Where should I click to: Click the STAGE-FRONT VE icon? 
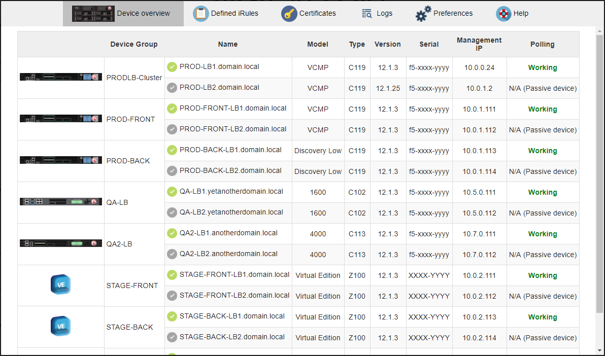60,284
